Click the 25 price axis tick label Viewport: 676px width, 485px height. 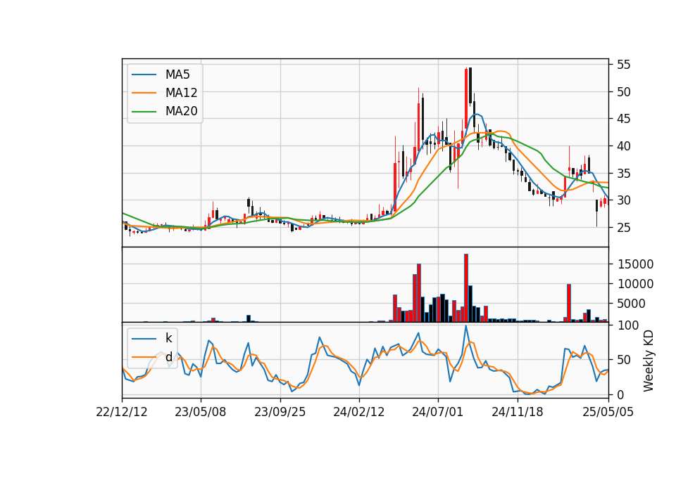tap(623, 228)
